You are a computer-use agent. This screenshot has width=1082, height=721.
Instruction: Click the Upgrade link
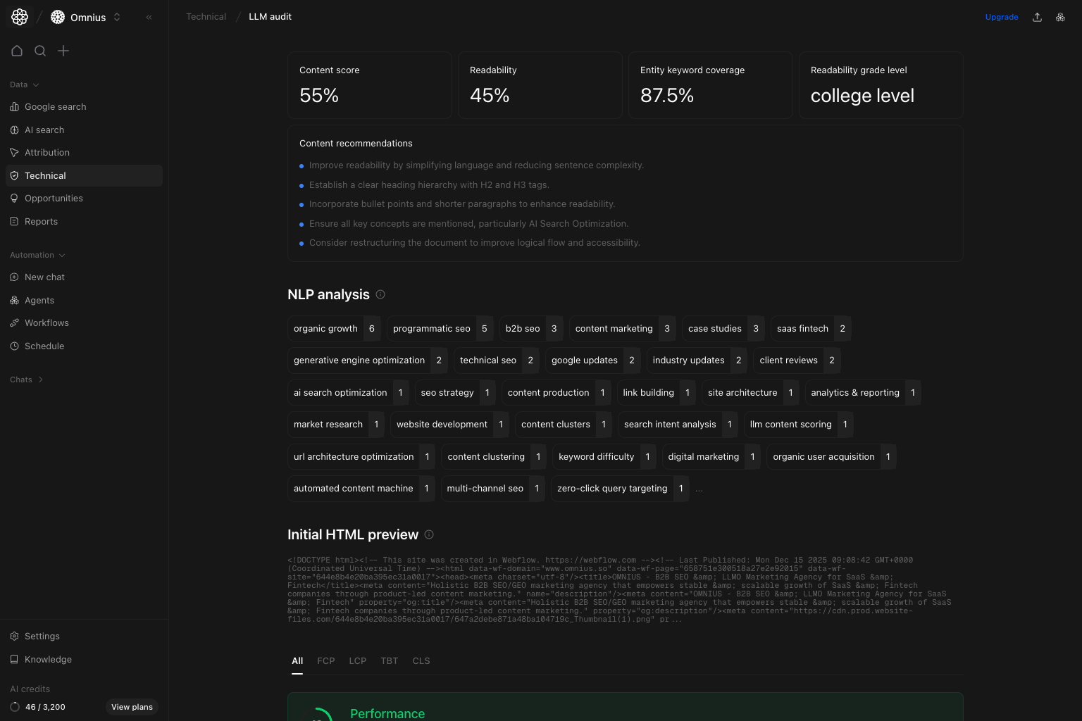[1002, 17]
